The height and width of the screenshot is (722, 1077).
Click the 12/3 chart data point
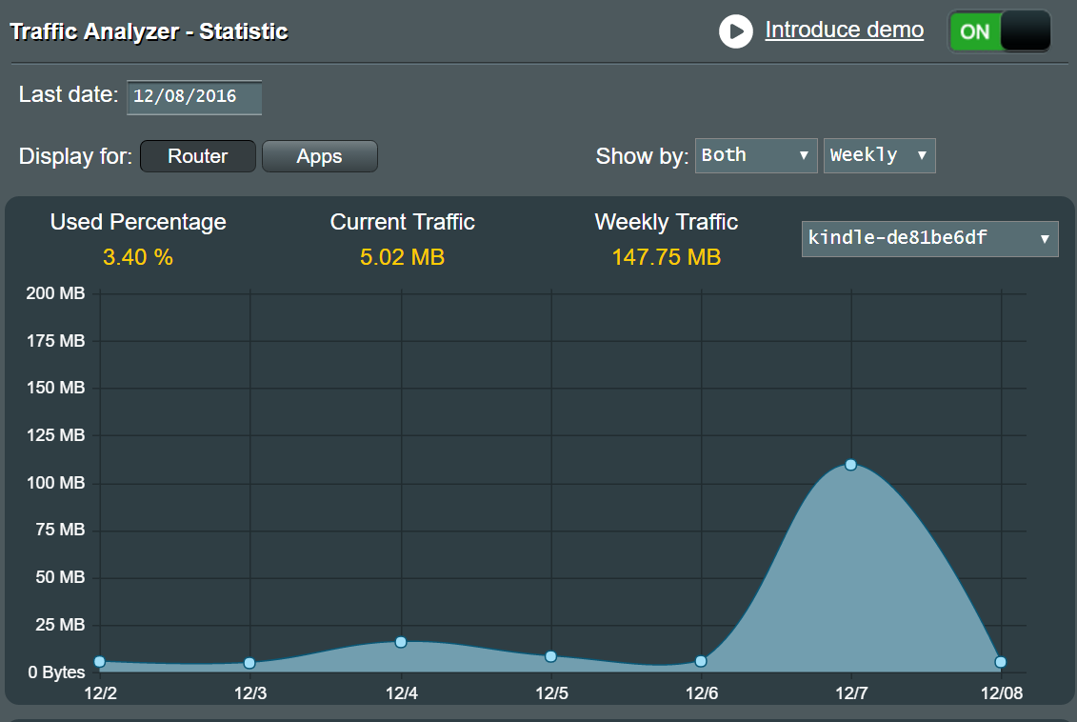pyautogui.click(x=250, y=663)
